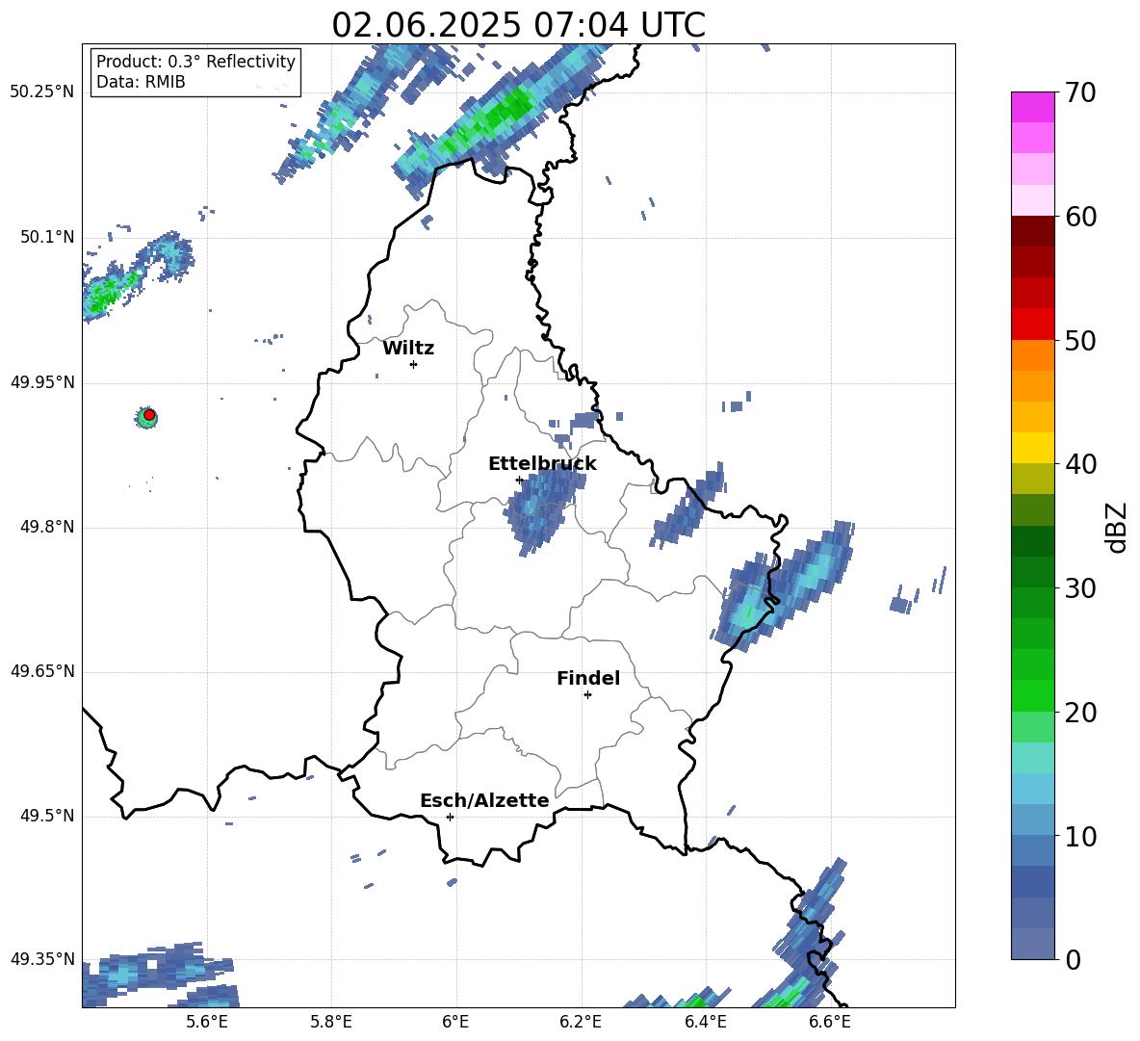Click the title "02.06.2025 07:04 UTC"
1140x1041 pixels.
click(x=518, y=25)
